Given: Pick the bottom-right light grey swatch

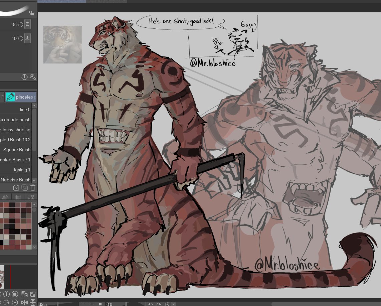Looking at the screenshot, I should tap(29, 247).
